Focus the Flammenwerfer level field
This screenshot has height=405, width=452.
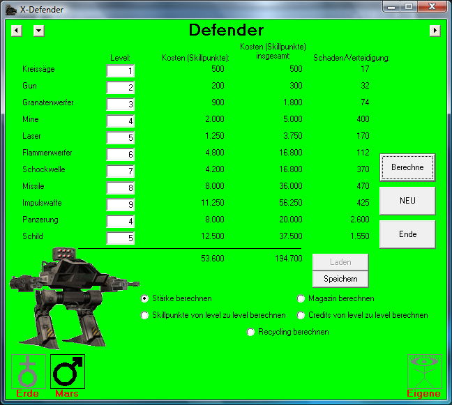120,154
